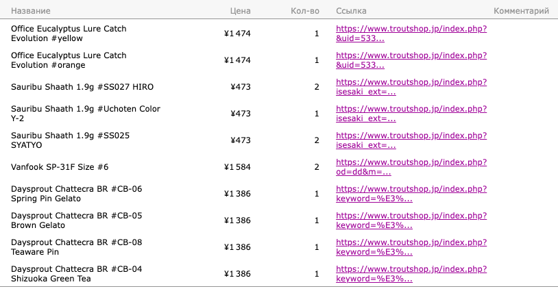The width and height of the screenshot is (558, 291).
Task: Open link for Vanfook SP-31F Size #6
Action: (411, 166)
